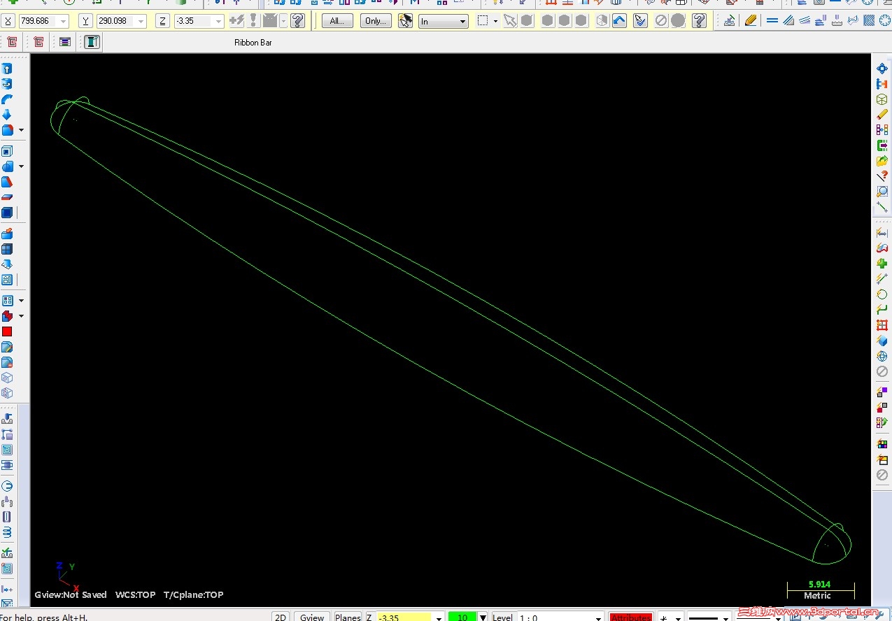Open the color dropdown arrow beside green 10

tap(482, 617)
